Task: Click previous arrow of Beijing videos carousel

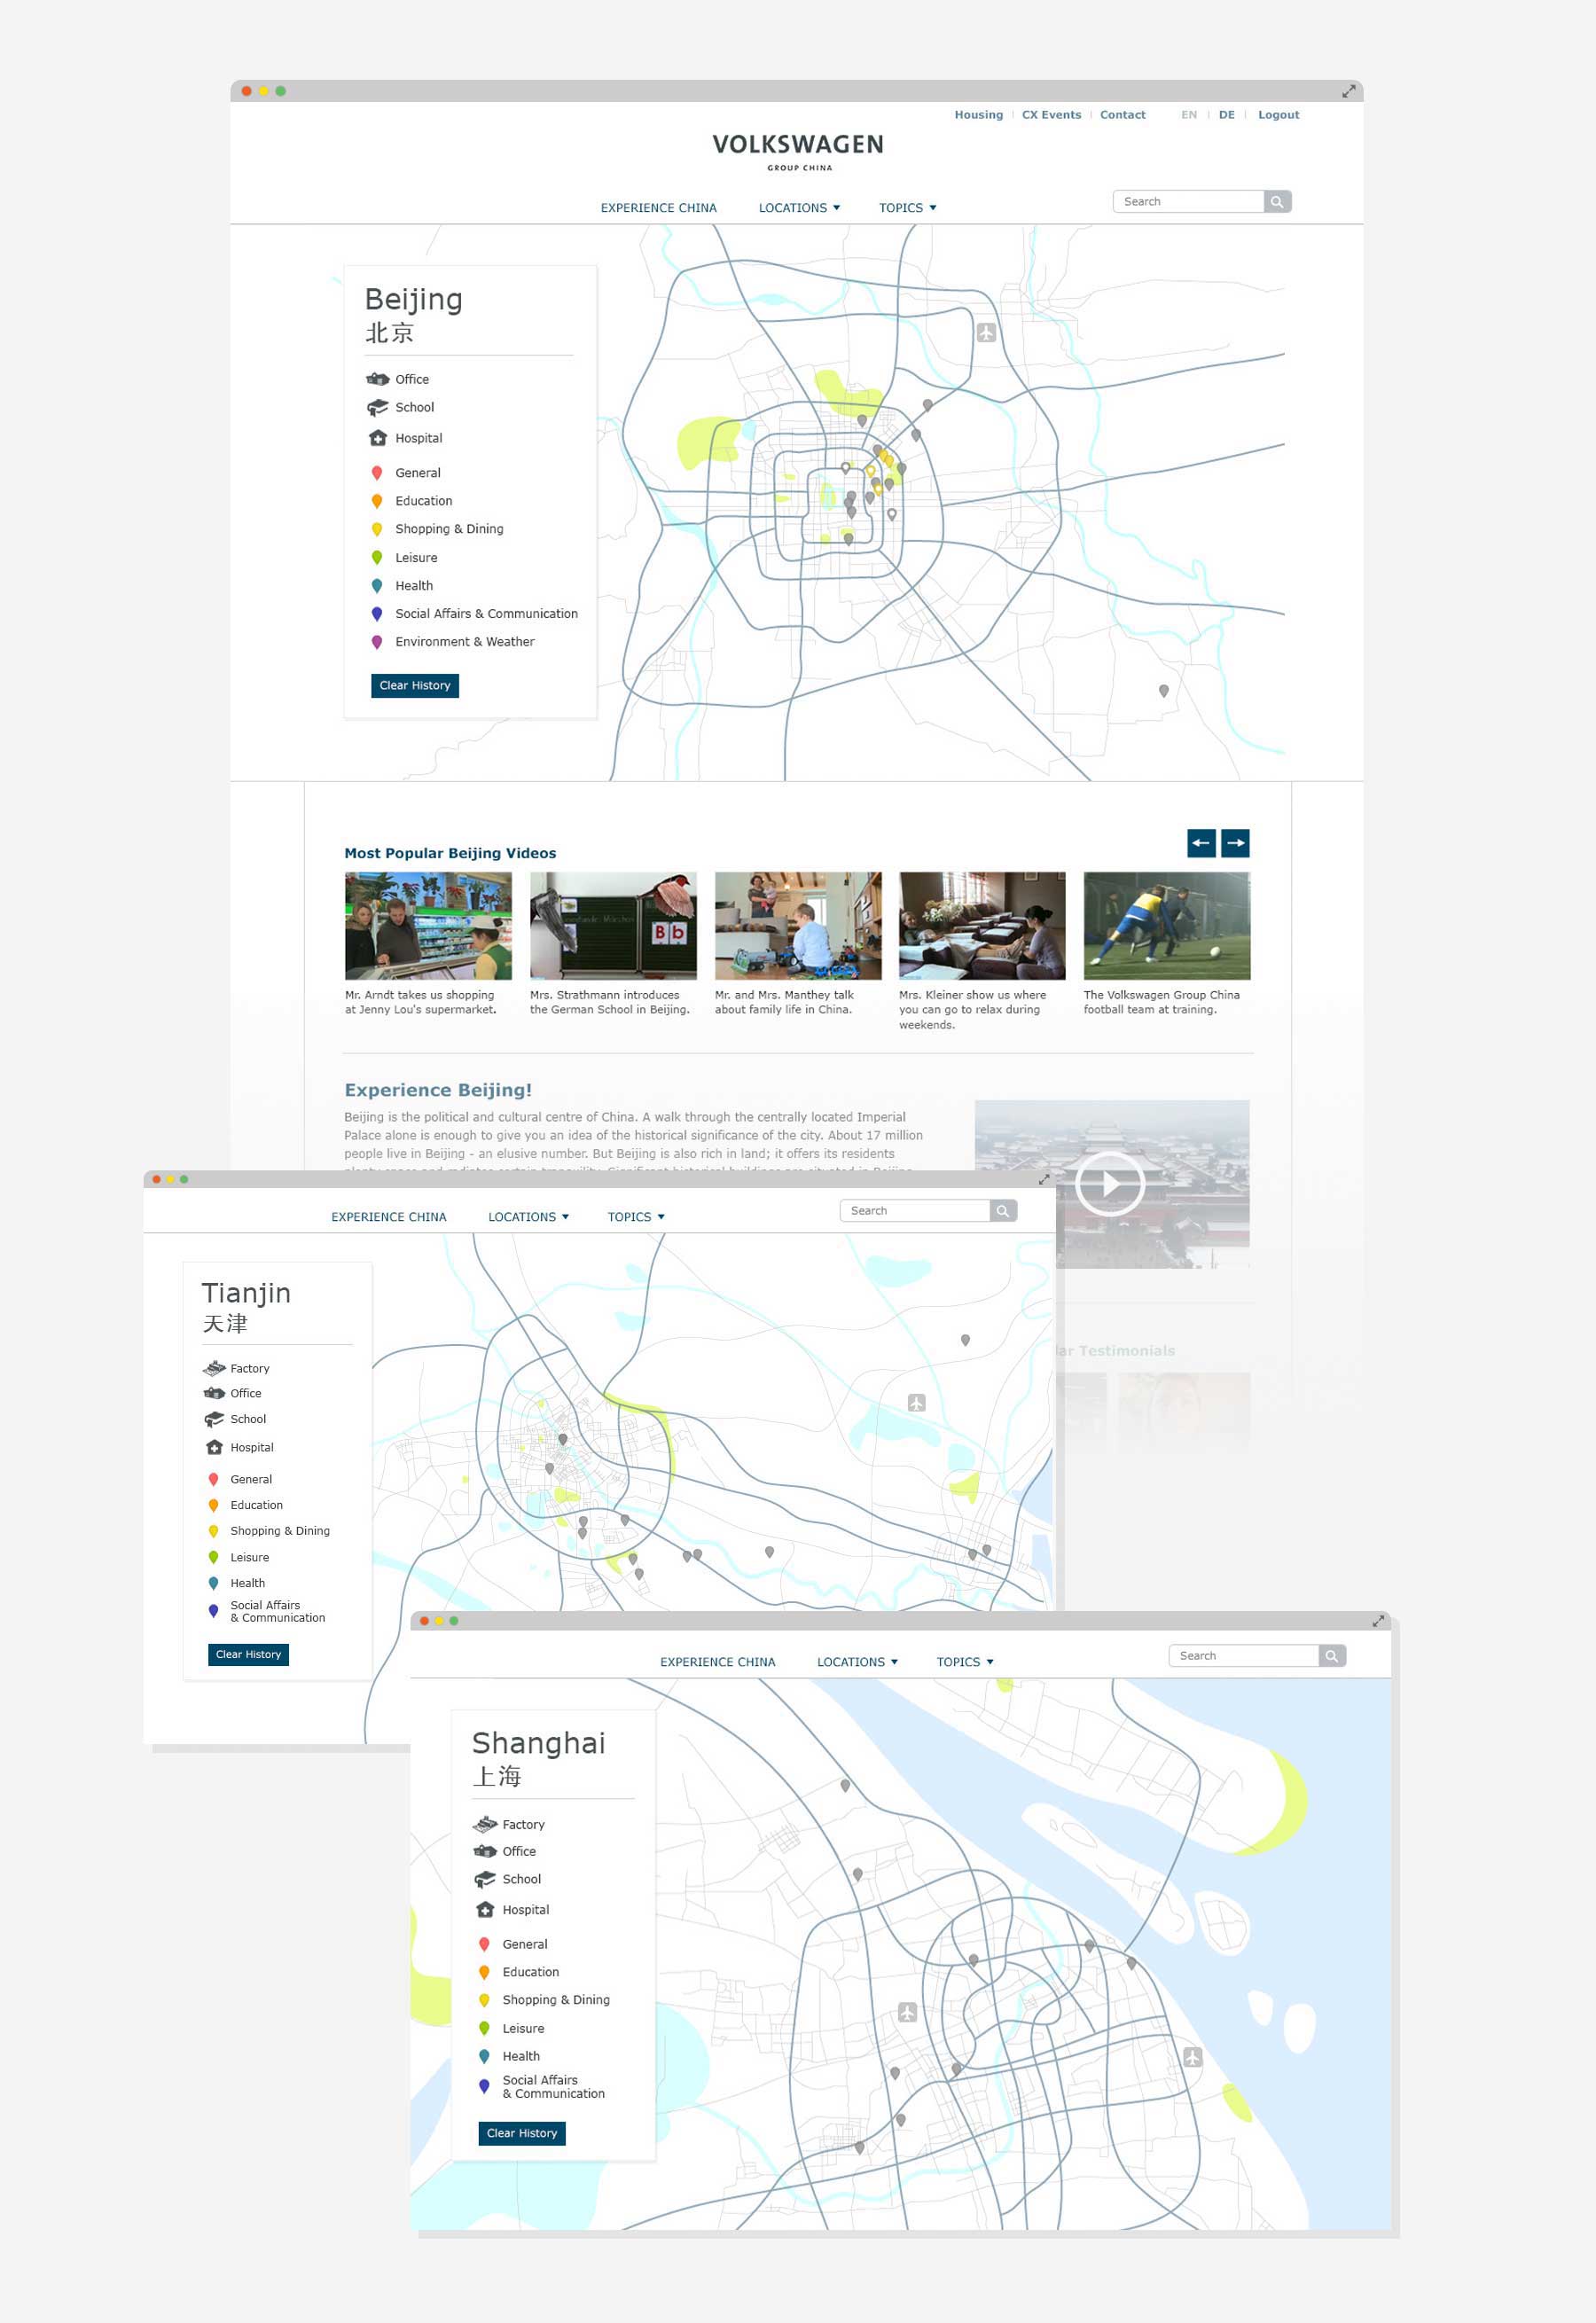Action: (1202, 843)
